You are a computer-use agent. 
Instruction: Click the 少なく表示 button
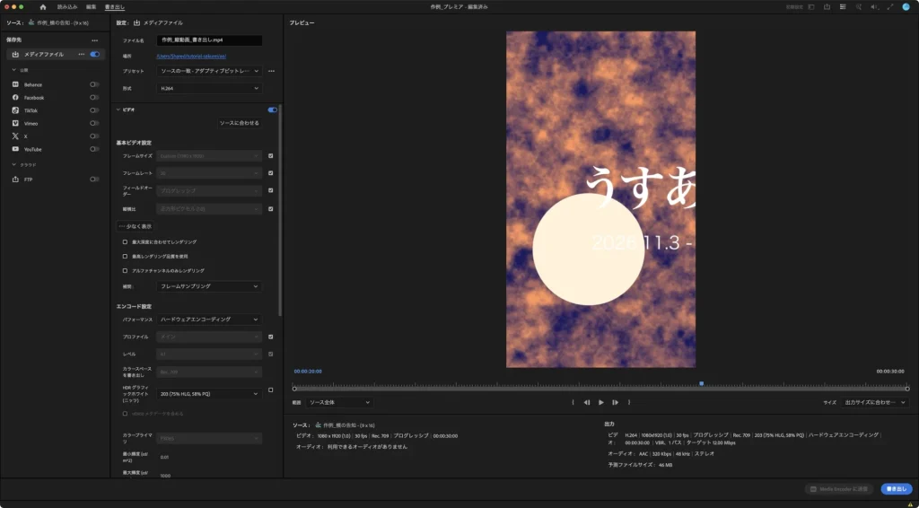[x=136, y=226]
